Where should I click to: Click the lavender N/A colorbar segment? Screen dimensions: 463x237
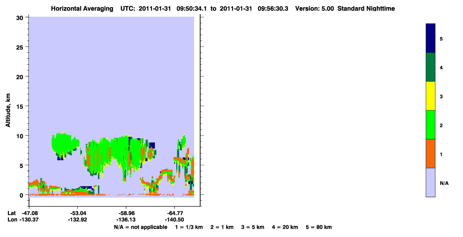coord(431,182)
